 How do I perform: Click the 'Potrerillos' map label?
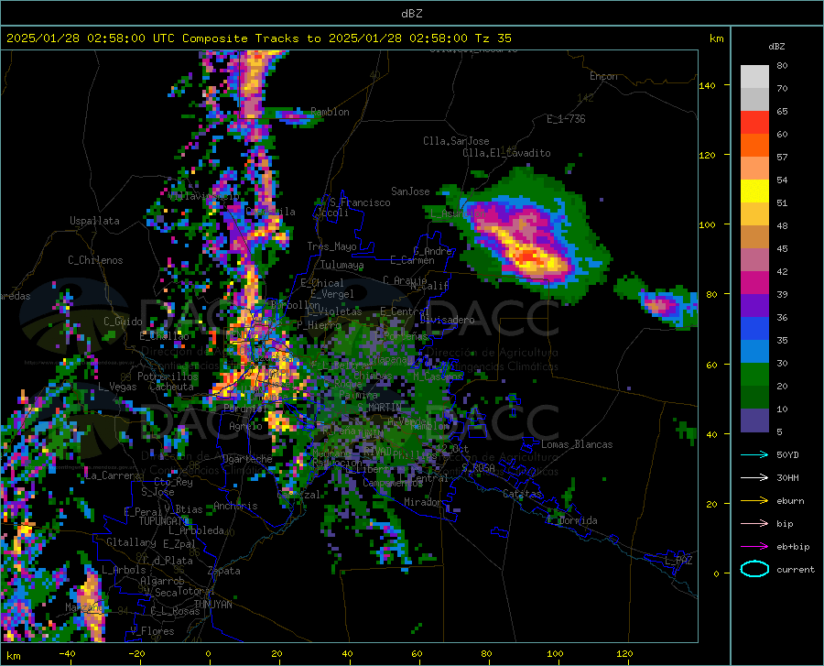coord(168,377)
